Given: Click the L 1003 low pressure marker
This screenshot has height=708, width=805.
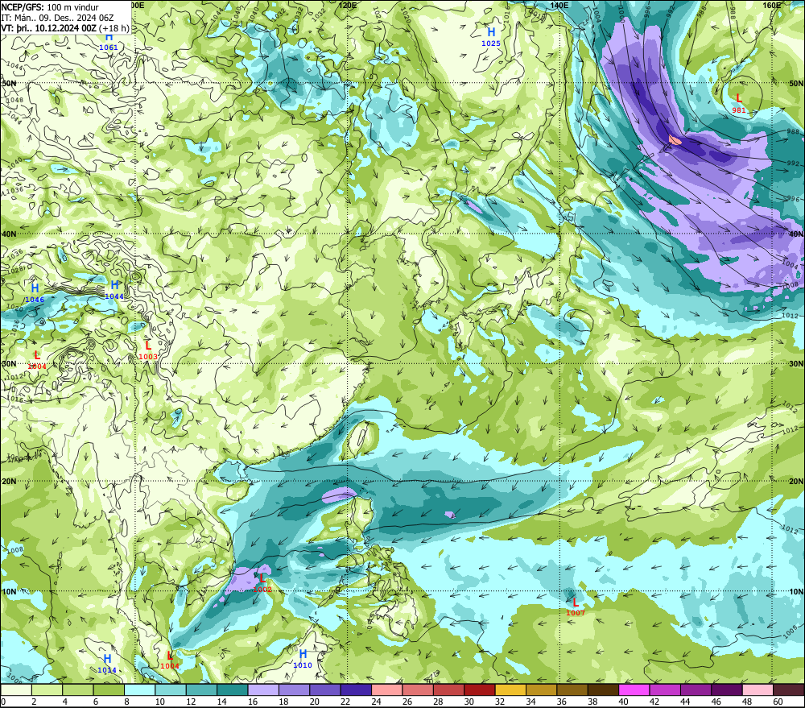Looking at the screenshot, I should tap(148, 350).
